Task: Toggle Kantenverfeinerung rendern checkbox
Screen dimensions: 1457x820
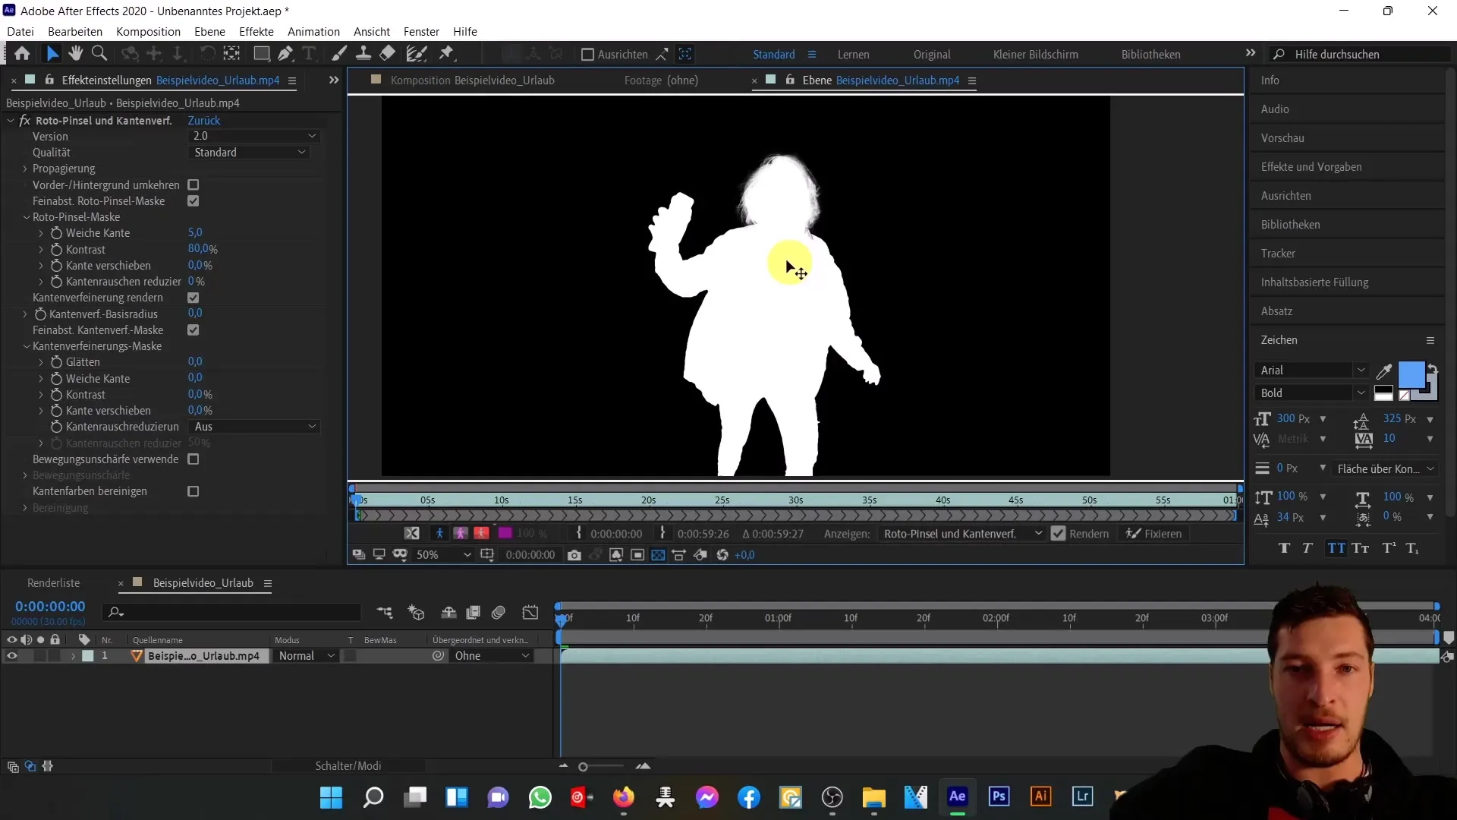Action: tap(194, 298)
